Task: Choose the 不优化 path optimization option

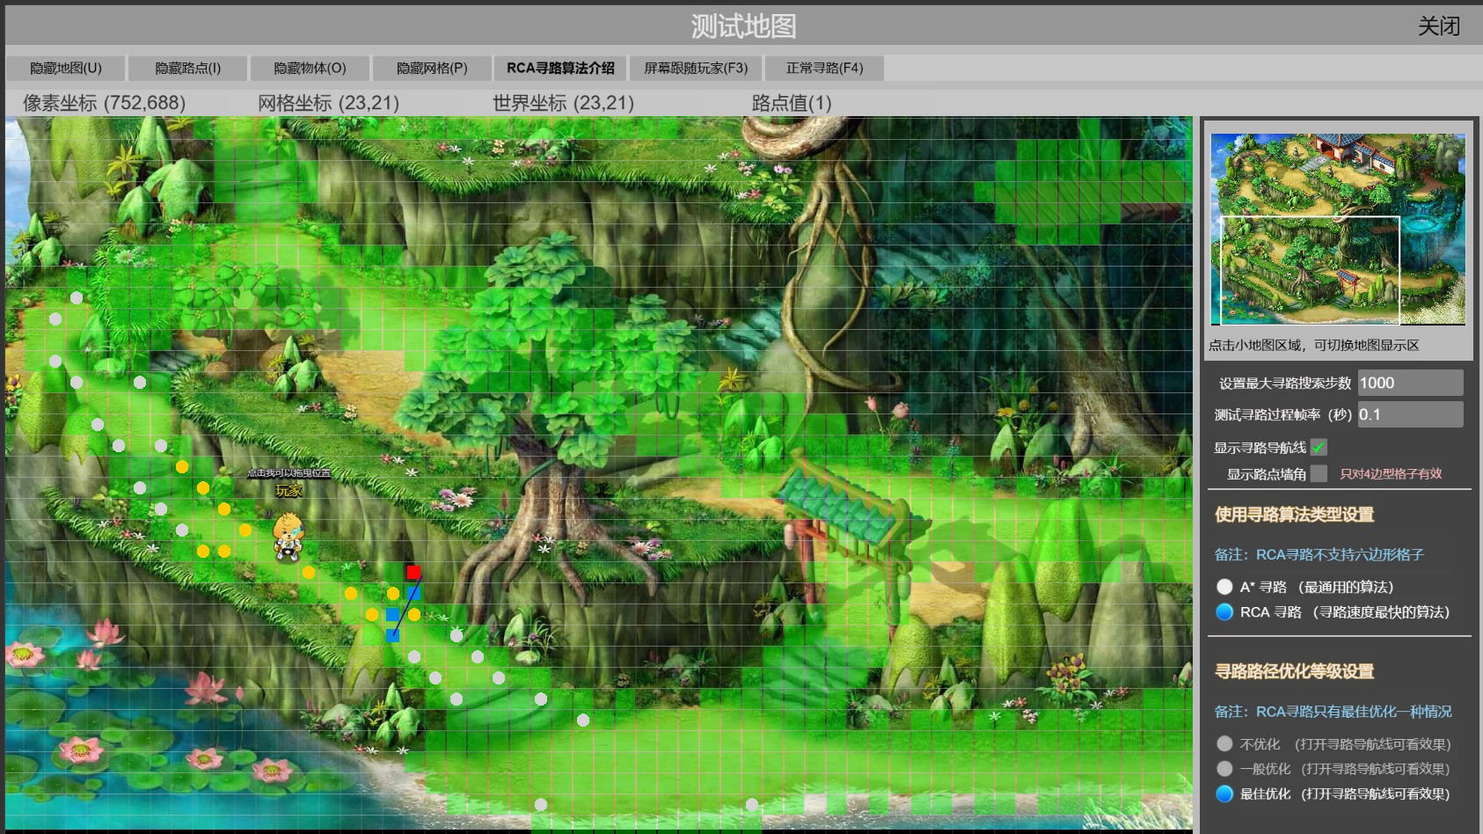Action: (1224, 744)
